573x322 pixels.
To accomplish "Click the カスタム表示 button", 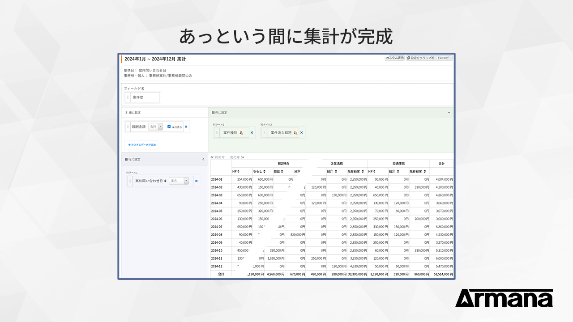I will click(394, 58).
